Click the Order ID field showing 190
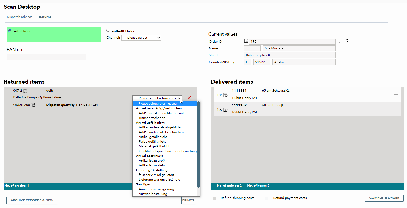The height and width of the screenshot is (208, 407). [292, 42]
